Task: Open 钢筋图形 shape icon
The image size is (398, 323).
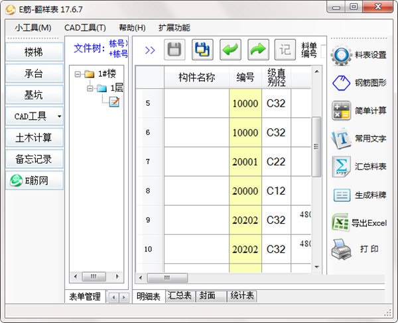Action: point(341,83)
